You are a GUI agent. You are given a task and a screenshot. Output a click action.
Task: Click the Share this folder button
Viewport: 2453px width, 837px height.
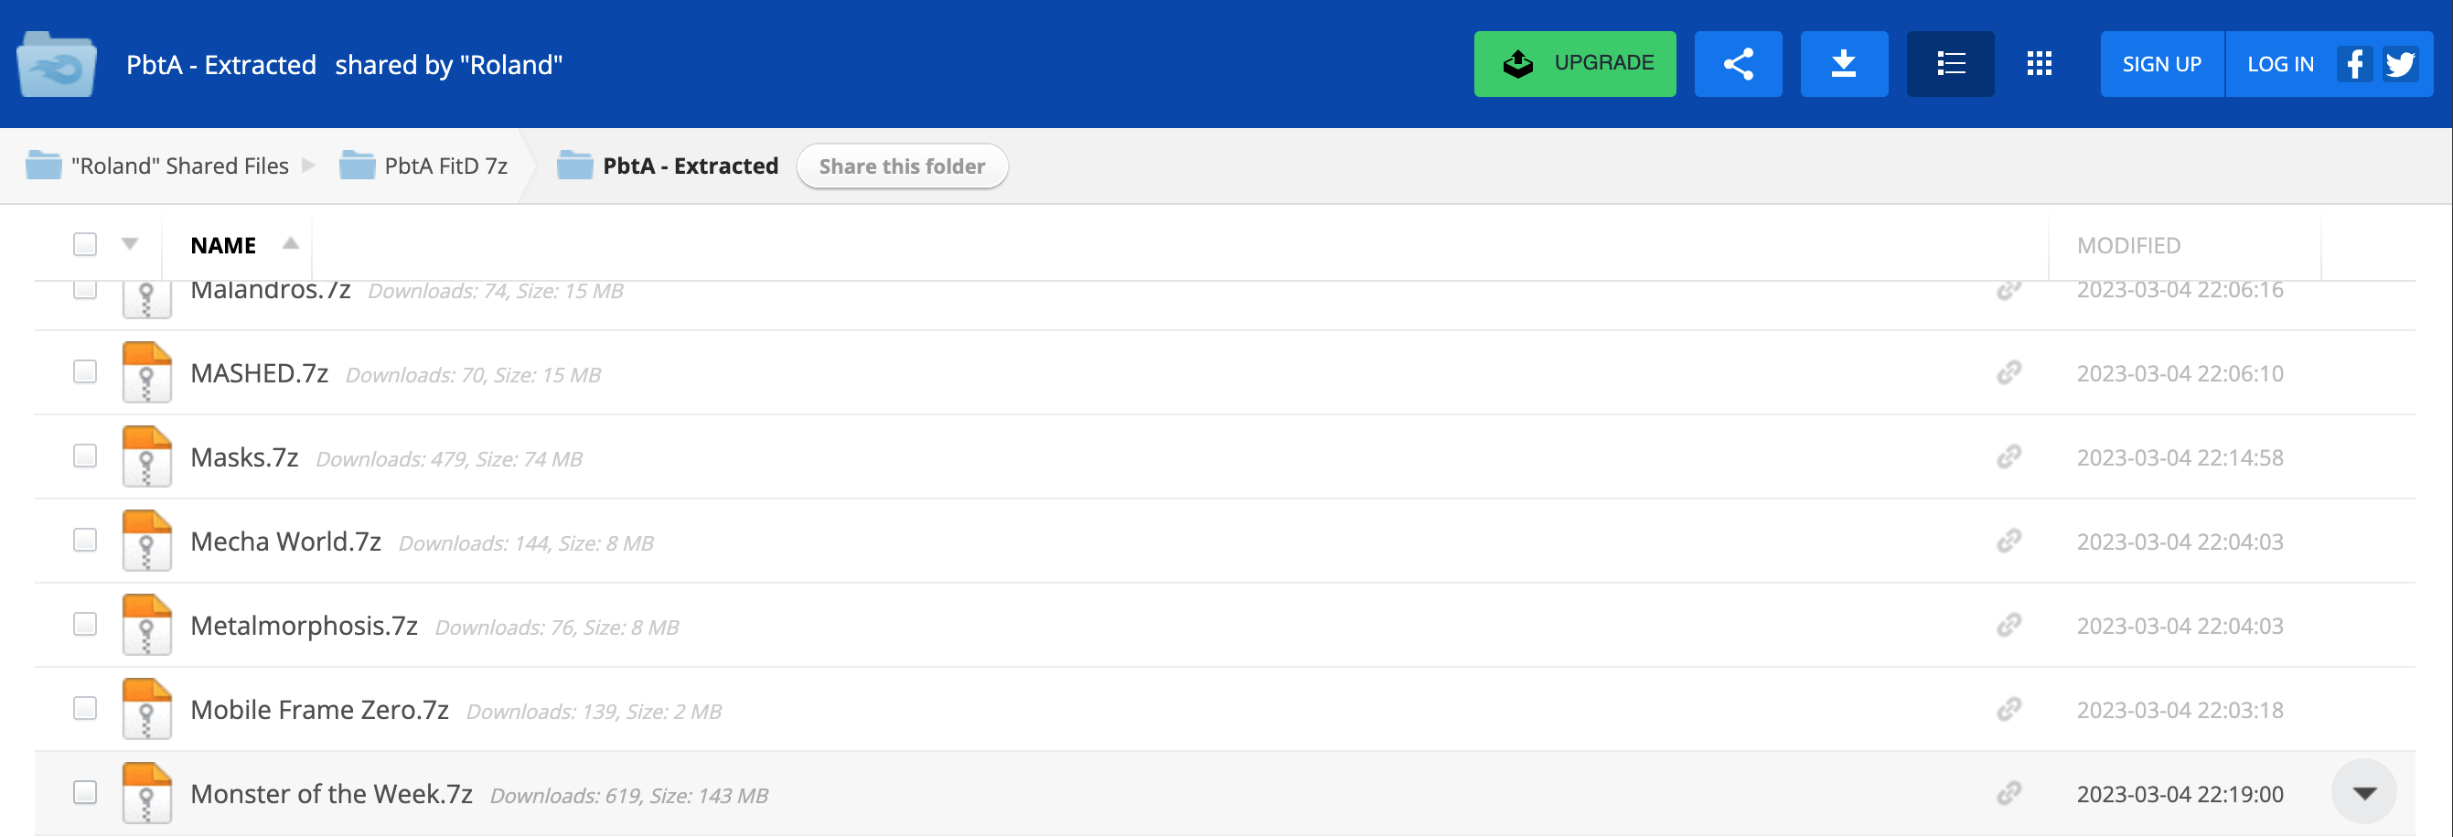pos(902,166)
